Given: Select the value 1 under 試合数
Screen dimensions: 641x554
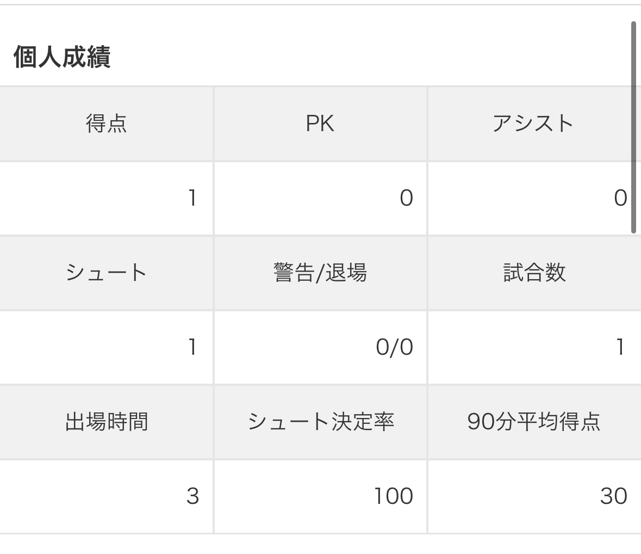Looking at the screenshot, I should [x=620, y=347].
